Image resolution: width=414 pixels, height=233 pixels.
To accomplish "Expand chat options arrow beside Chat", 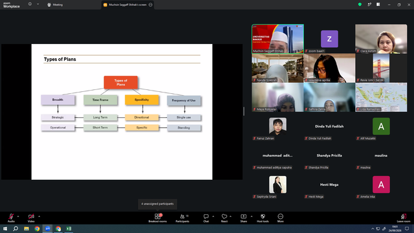I will coord(213,216).
